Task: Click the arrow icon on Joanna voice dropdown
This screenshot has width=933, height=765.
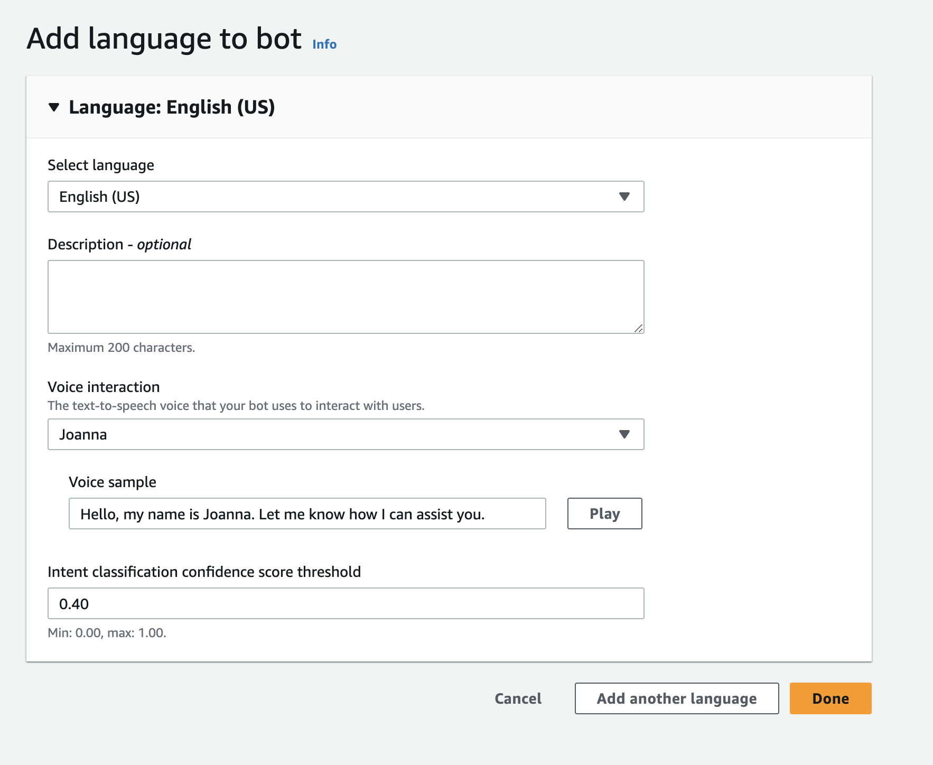Action: (x=624, y=434)
